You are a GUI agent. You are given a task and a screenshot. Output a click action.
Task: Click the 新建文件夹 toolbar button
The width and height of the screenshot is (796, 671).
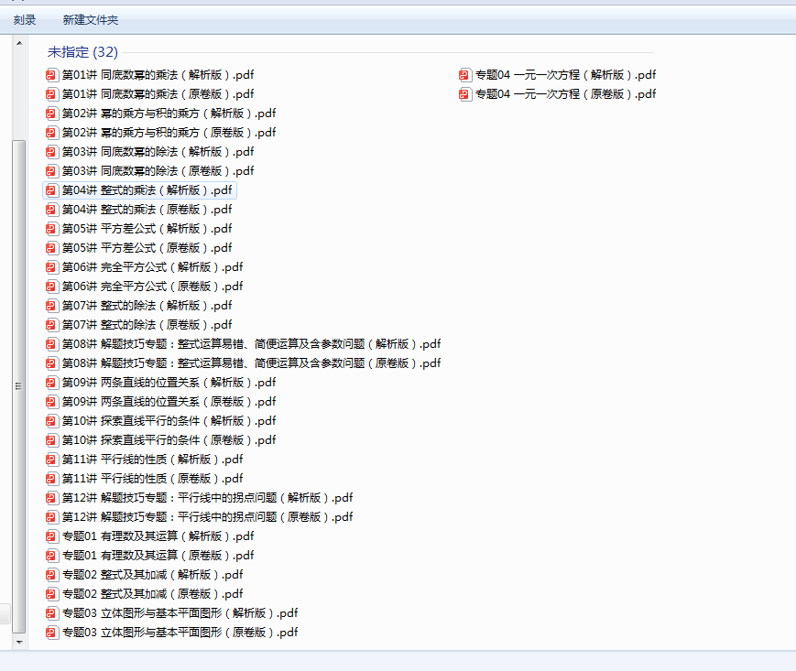pos(91,20)
